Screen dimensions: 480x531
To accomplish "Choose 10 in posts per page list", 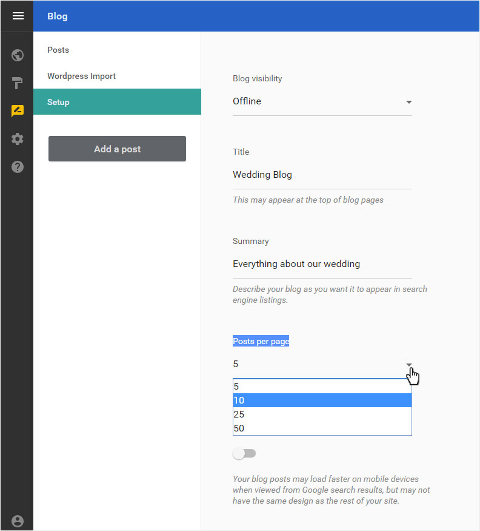I will coord(322,401).
